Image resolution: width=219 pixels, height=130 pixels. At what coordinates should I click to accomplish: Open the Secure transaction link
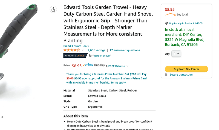click(181, 75)
